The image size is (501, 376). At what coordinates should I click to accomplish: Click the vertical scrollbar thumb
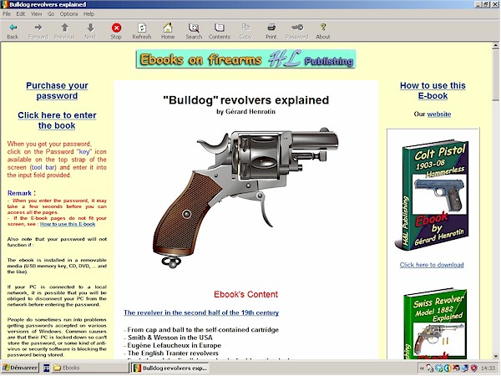click(x=495, y=75)
